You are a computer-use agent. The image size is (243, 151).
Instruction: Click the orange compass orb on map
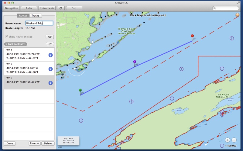tap(237, 15)
